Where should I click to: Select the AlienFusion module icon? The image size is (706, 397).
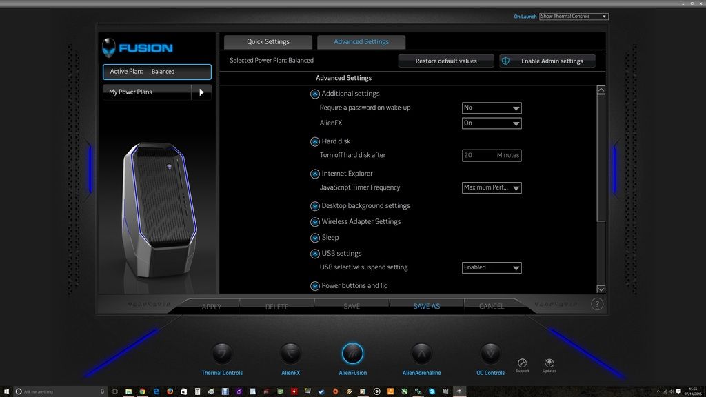click(352, 354)
